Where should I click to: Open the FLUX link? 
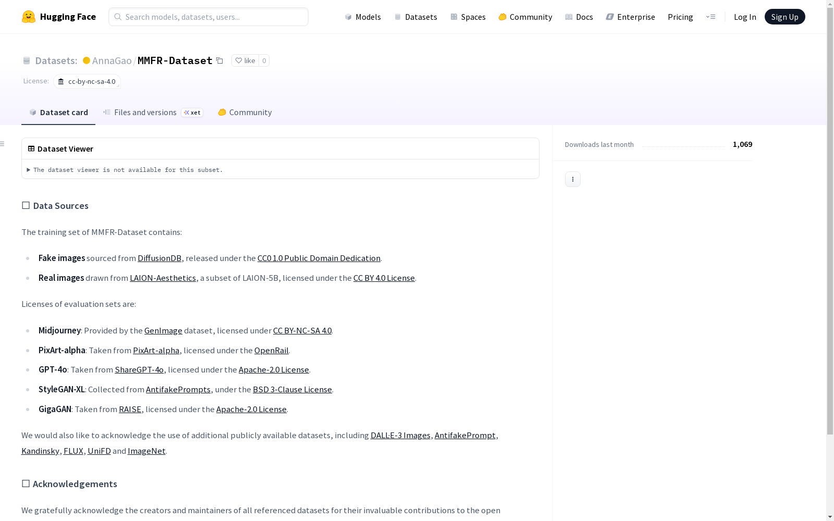[x=73, y=451]
